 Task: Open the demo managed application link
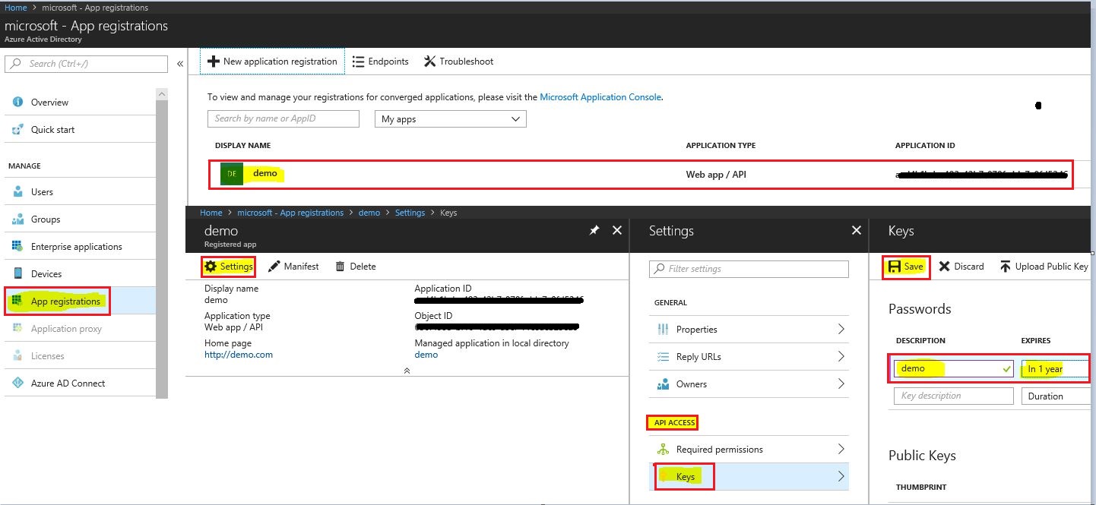(x=426, y=355)
